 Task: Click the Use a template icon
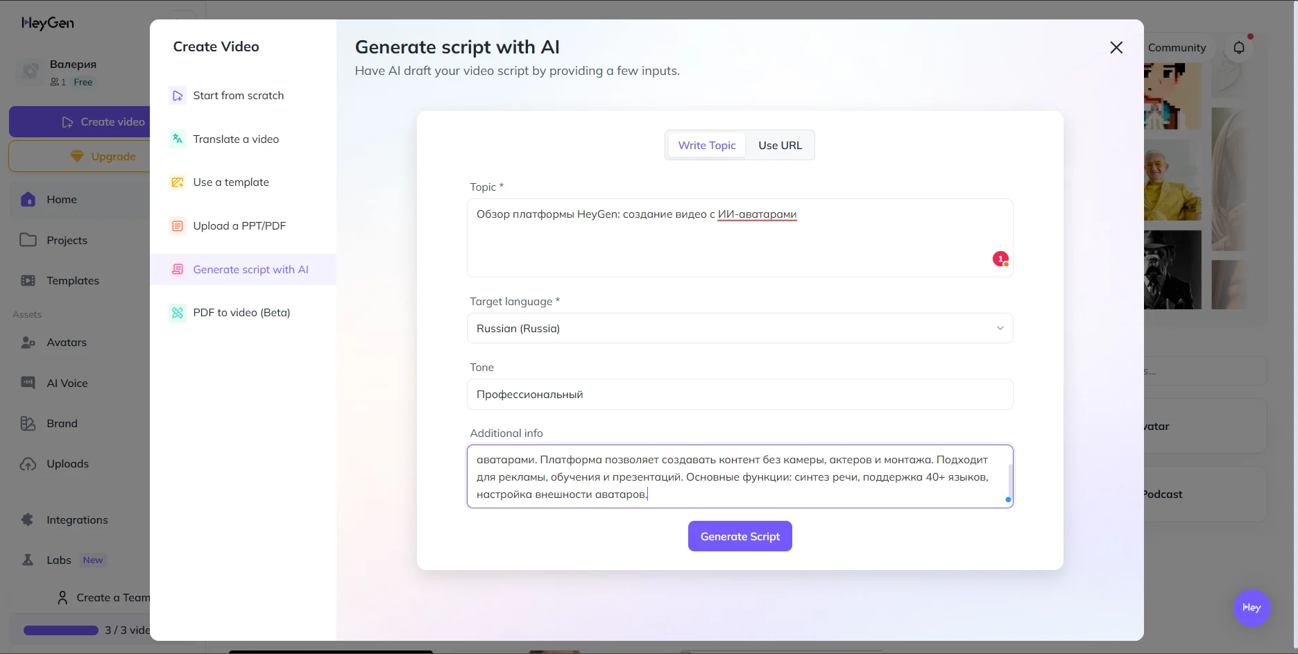[178, 182]
